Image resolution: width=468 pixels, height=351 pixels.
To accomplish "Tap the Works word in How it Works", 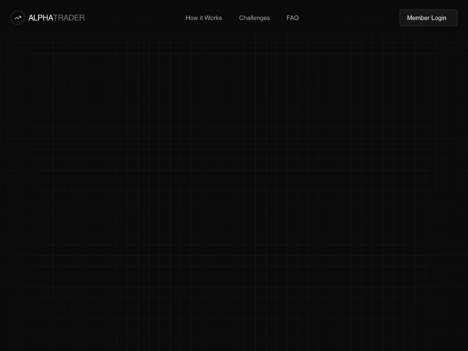I will tap(213, 18).
